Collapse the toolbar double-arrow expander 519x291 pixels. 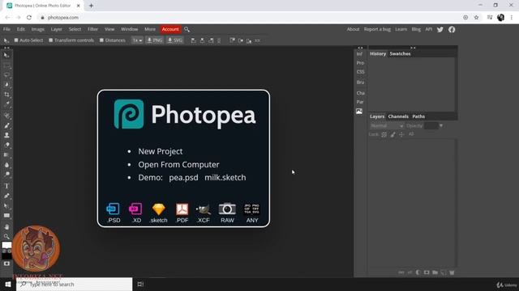click(x=6, y=48)
